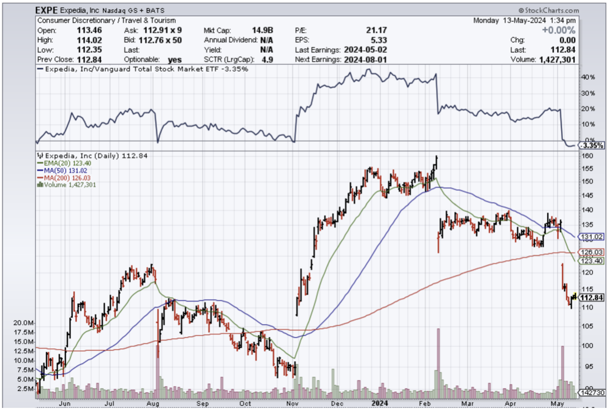The width and height of the screenshot is (609, 410).
Task: Select the Low value 112.35
Action: [x=89, y=50]
